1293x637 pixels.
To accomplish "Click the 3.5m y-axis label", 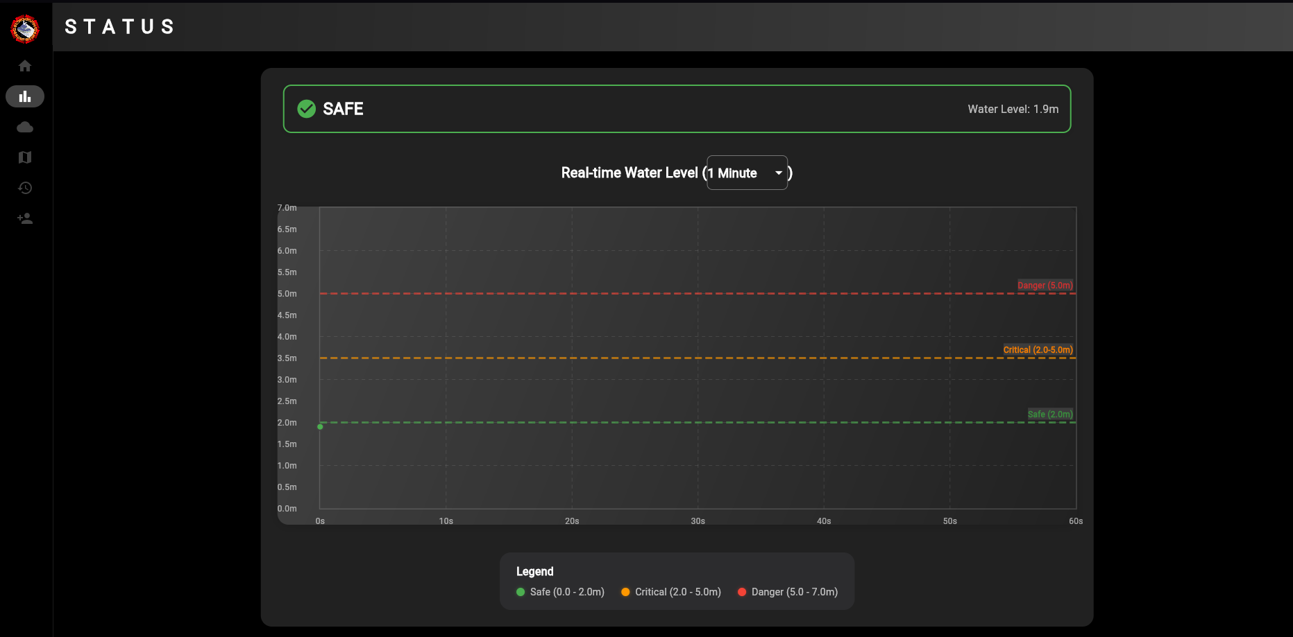I will 287,358.
